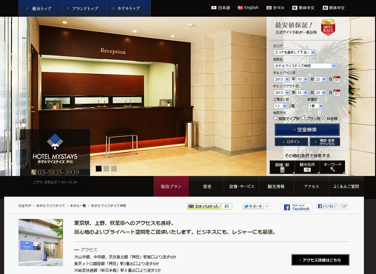Open check-in month dropdown

pos(302,79)
